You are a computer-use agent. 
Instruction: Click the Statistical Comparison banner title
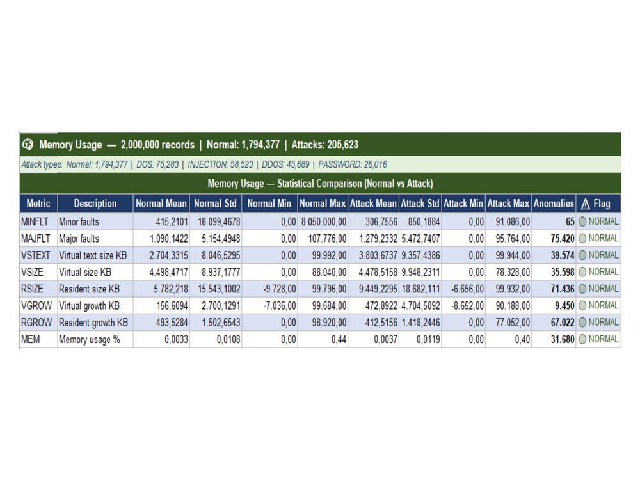tap(321, 183)
